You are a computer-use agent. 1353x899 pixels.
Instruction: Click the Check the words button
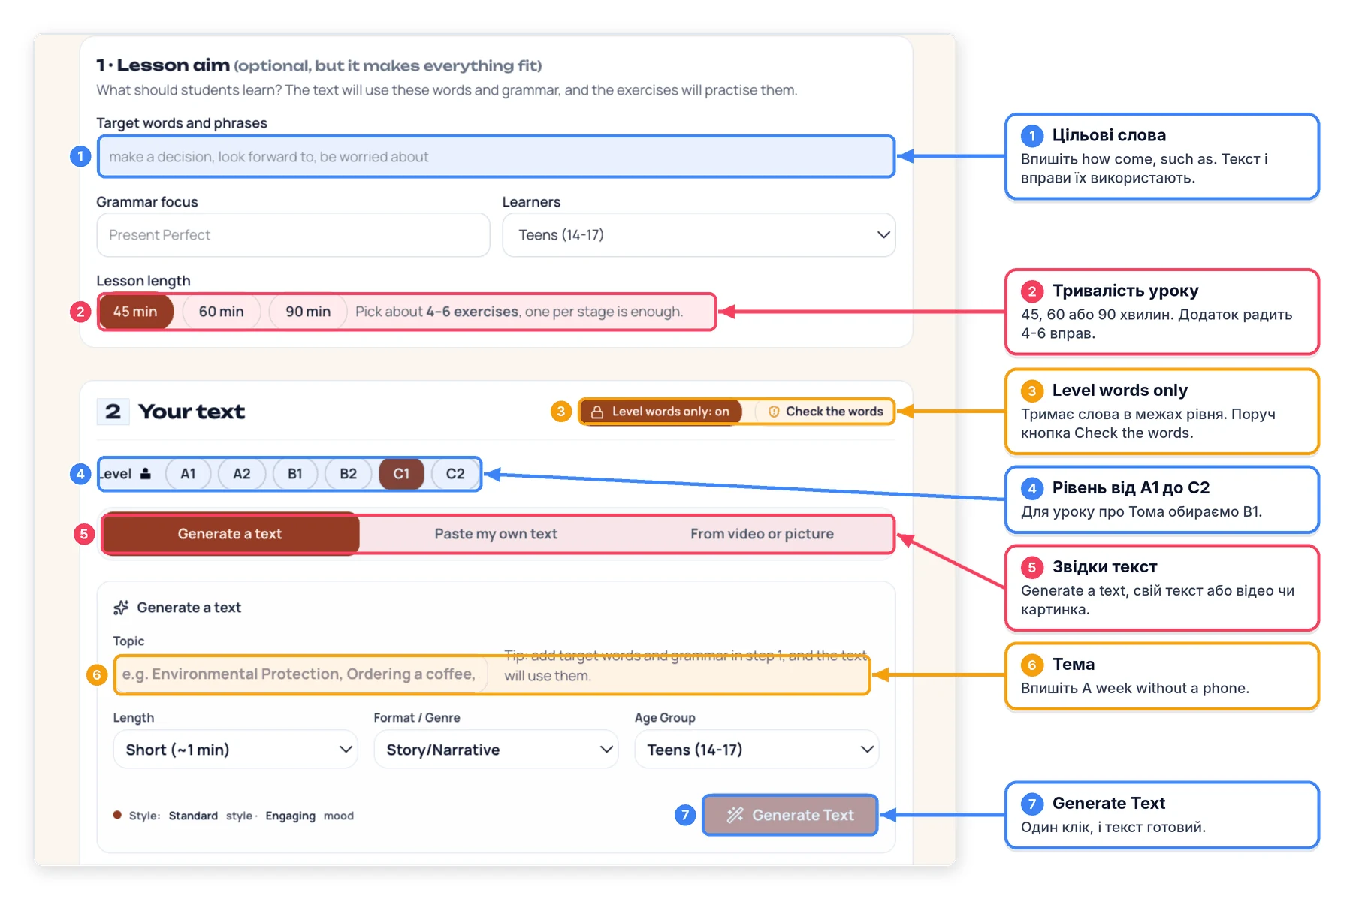click(x=826, y=412)
